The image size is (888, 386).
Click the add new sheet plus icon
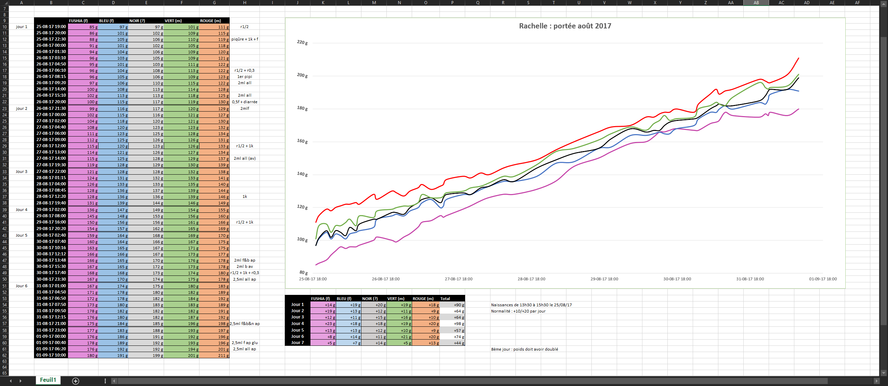(75, 381)
